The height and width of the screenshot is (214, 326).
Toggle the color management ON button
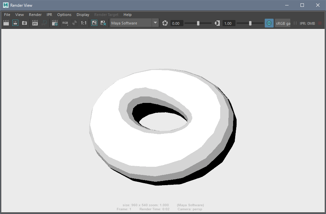269,23
